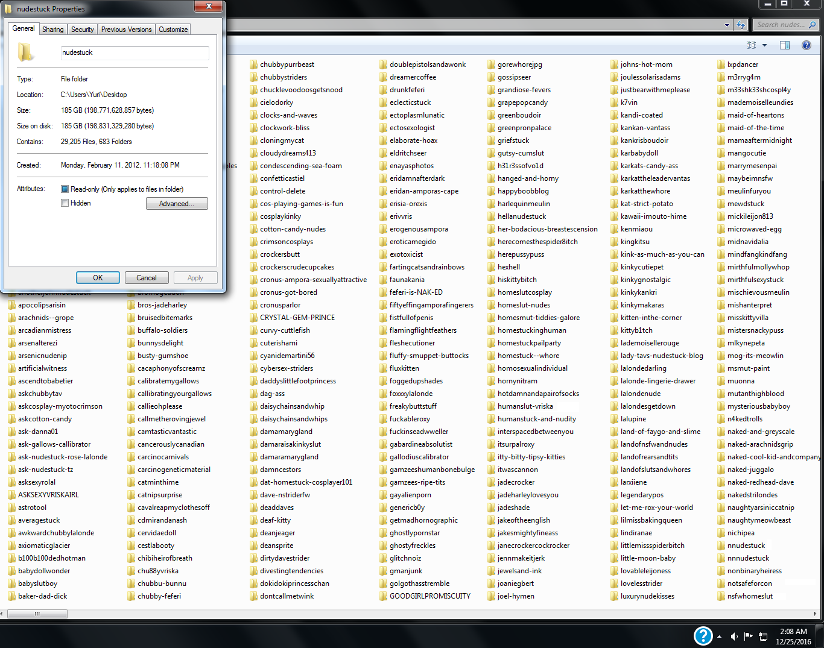Click the folder name glitchnoiz

click(x=405, y=558)
